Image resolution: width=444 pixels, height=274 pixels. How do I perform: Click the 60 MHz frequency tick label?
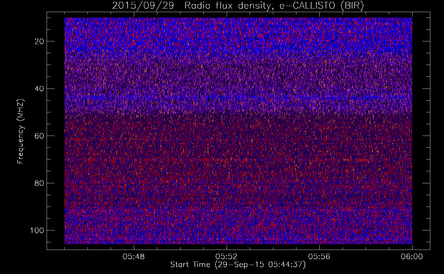39,136
